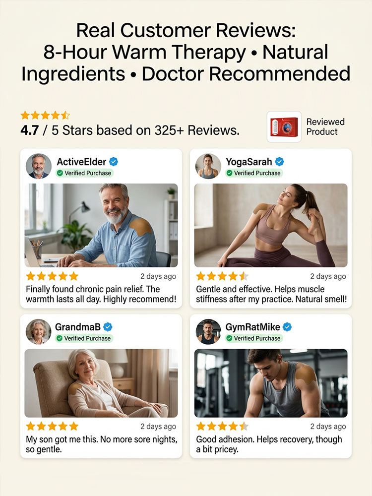Click YogaSarah's blue verified badge icon

point(279,162)
